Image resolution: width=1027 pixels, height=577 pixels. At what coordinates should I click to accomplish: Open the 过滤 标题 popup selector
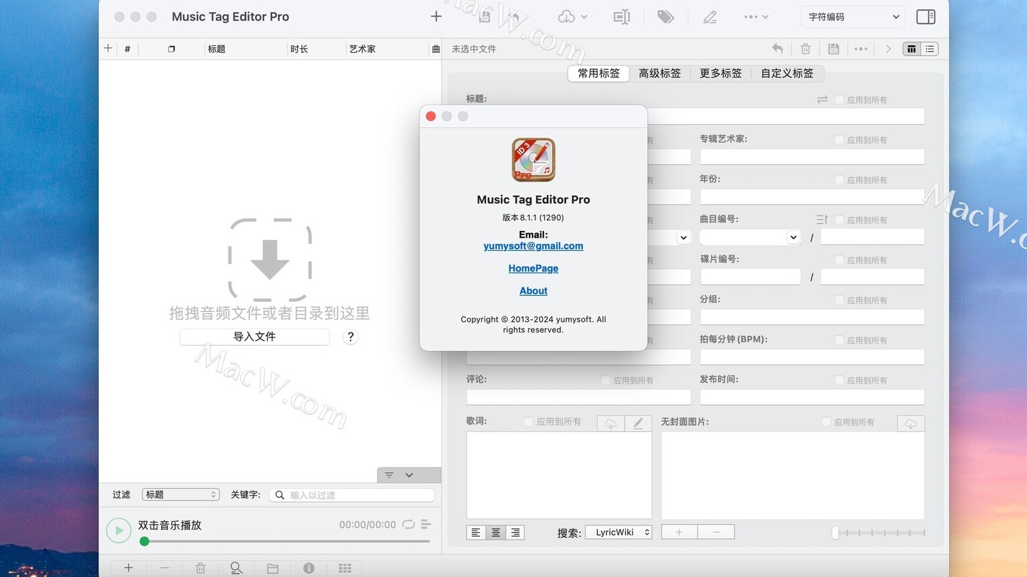(181, 494)
